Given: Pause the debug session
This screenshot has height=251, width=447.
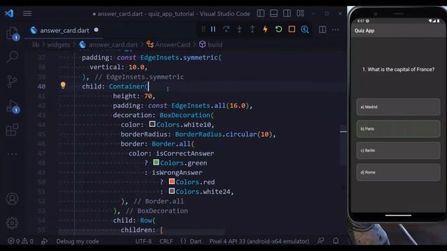Looking at the screenshot, I should (x=213, y=29).
